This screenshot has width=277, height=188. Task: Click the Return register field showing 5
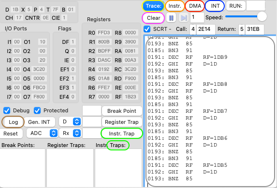click(x=242, y=29)
